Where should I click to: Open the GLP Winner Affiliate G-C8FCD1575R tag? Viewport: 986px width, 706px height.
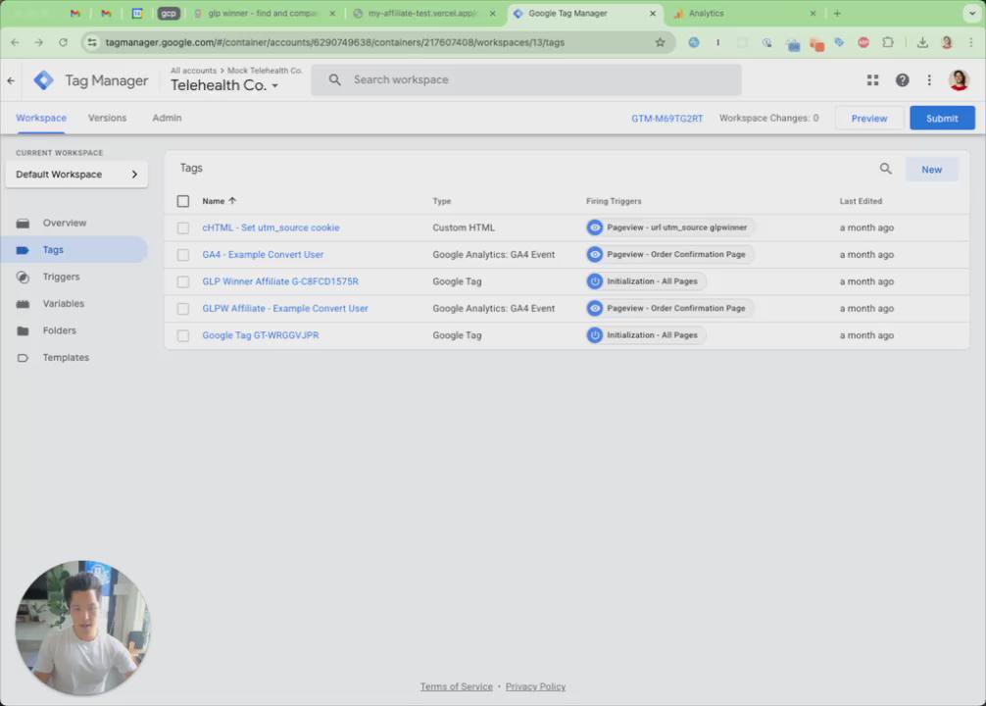click(x=280, y=281)
